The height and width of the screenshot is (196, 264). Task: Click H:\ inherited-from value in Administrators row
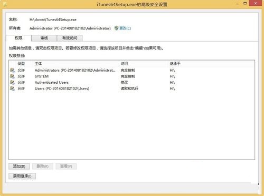(172, 70)
